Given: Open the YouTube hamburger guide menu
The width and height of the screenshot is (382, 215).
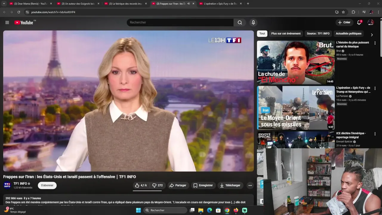Looking at the screenshot, I should tap(7, 22).
